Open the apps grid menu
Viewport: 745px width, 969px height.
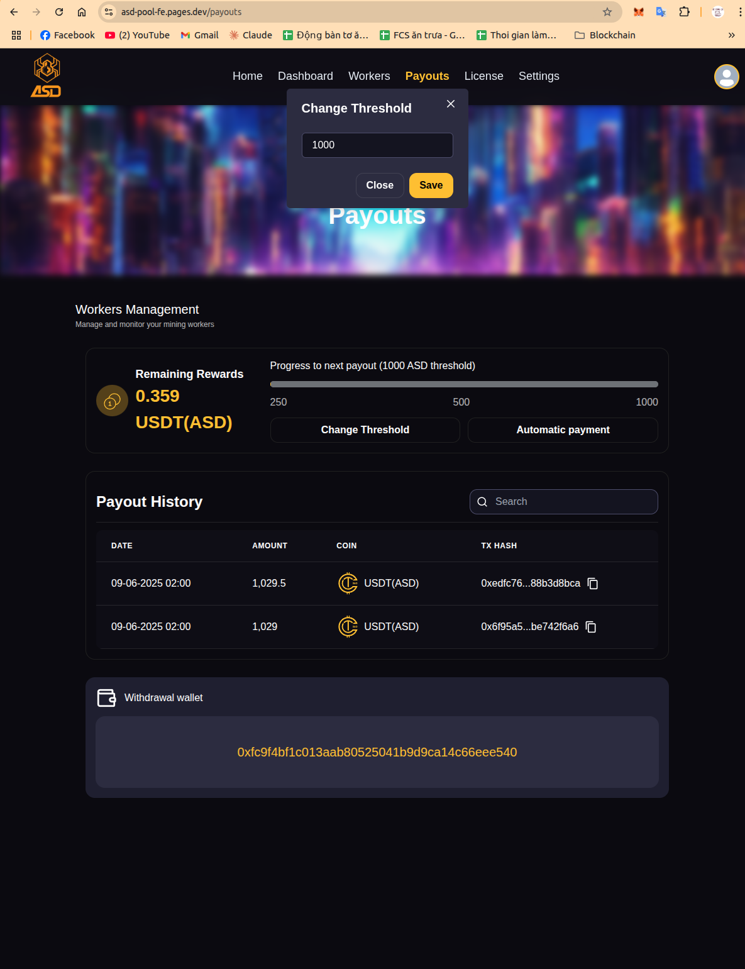click(x=16, y=35)
